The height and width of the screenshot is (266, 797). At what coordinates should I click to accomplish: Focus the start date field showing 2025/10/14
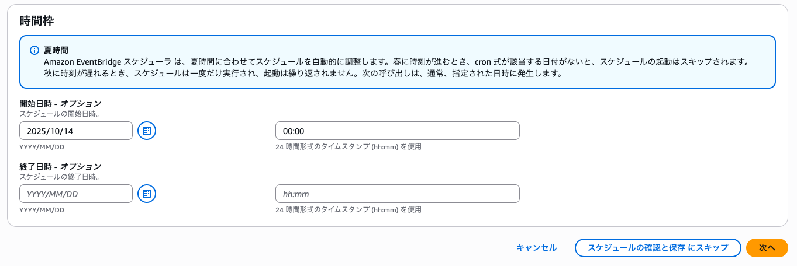(x=76, y=131)
